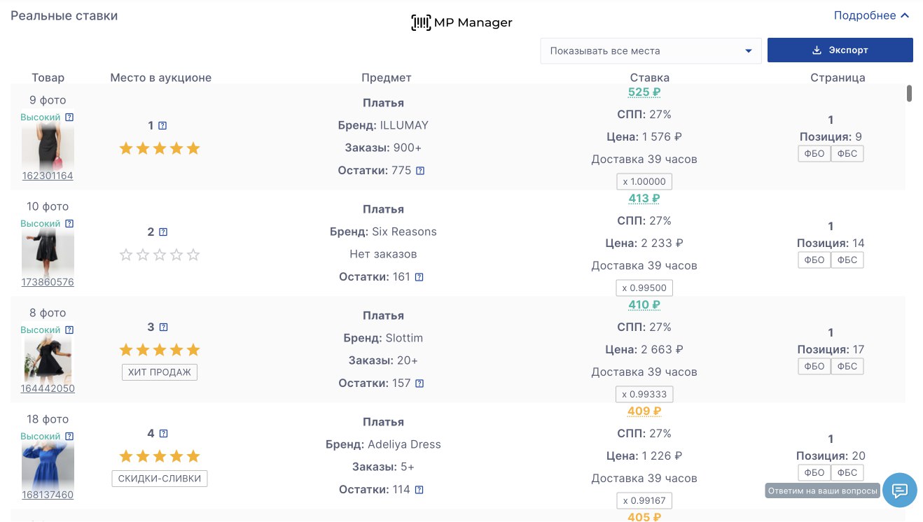Image resolution: width=923 pixels, height=522 pixels.
Task: Click the Экспорт button
Action: (x=840, y=50)
